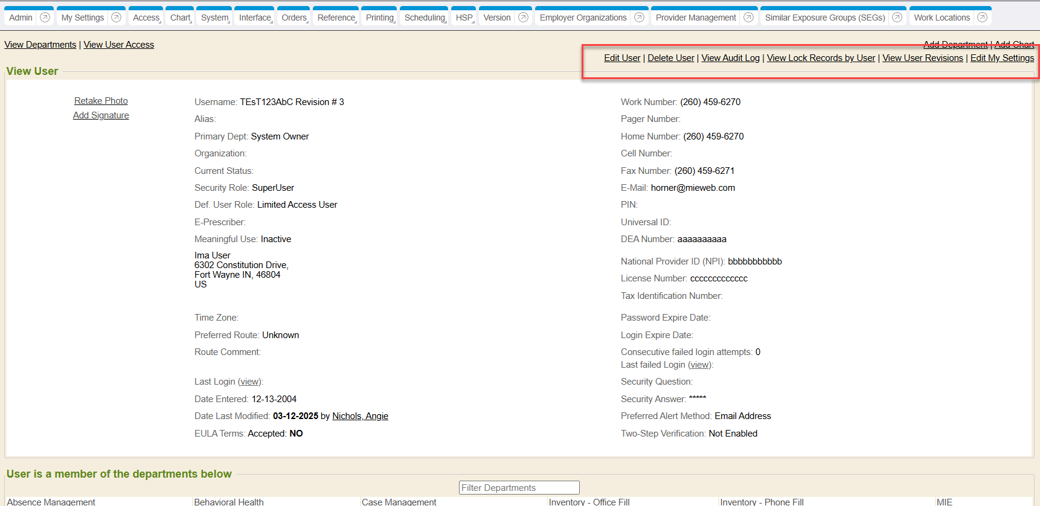Open View Audit Log link
The height and width of the screenshot is (506, 1040).
pos(730,58)
